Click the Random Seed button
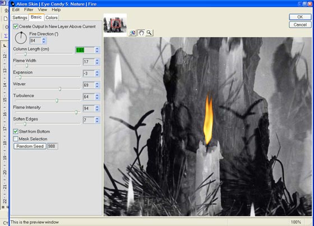The image size is (314, 226). (x=30, y=146)
